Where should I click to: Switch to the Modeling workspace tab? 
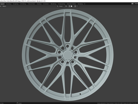click(9, 4)
